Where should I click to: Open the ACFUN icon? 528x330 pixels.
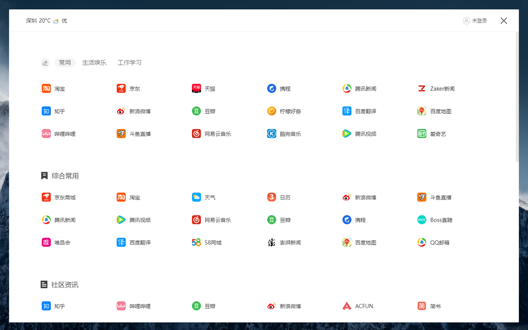(x=347, y=306)
